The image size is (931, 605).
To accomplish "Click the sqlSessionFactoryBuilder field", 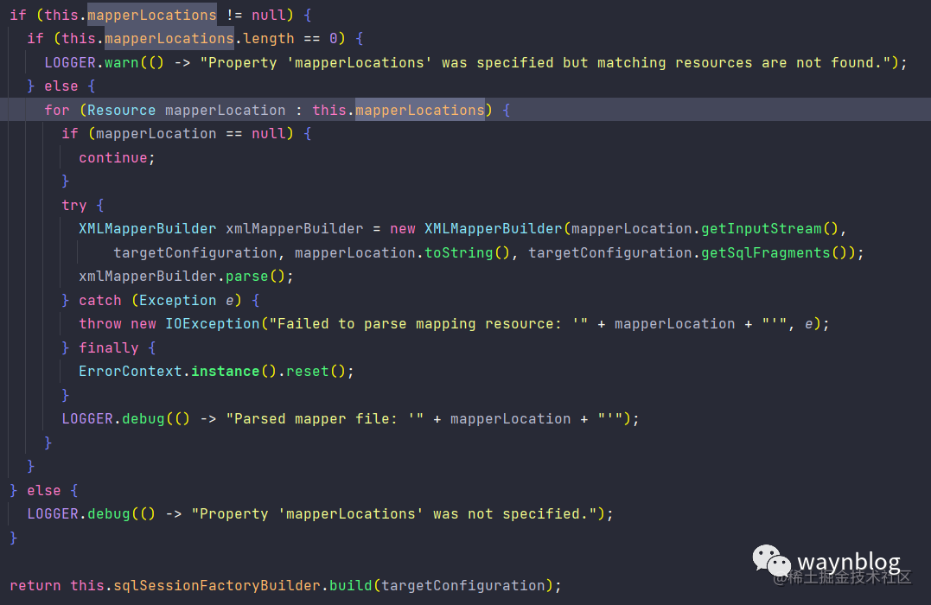I will pyautogui.click(x=217, y=585).
